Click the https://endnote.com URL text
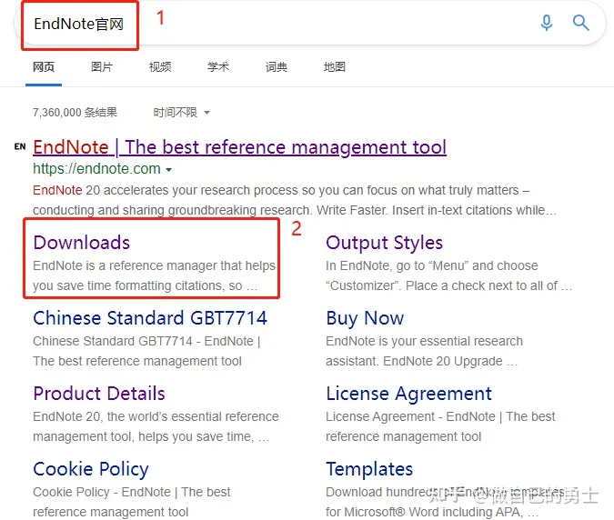614x520 pixels. (x=96, y=169)
